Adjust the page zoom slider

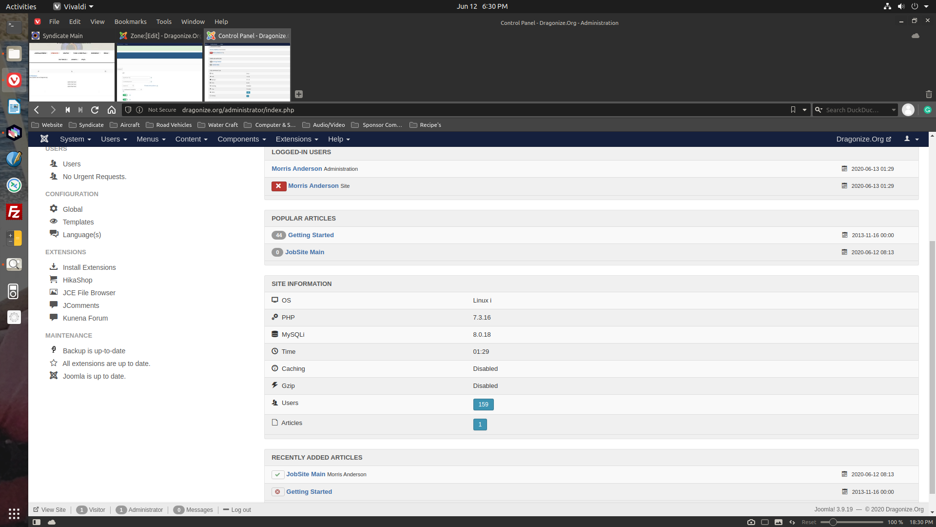tap(833, 522)
